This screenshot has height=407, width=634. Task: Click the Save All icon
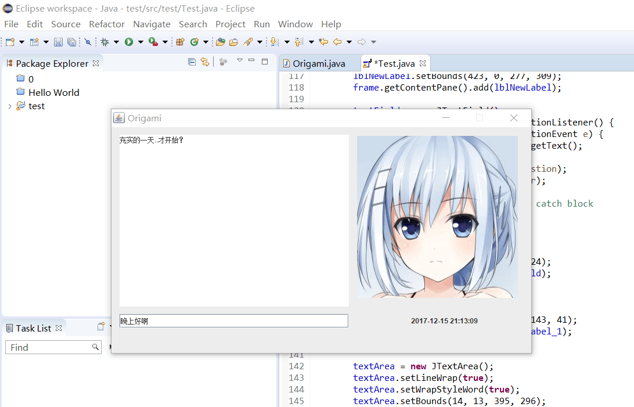pos(71,42)
